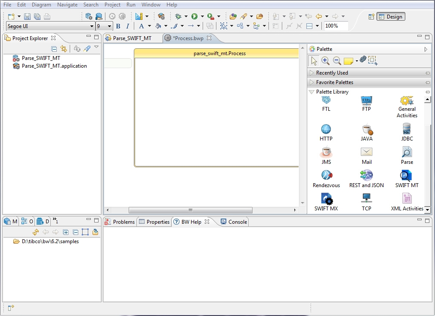This screenshot has height=316, width=435.
Task: Click the Line Color pen button
Action: [175, 26]
